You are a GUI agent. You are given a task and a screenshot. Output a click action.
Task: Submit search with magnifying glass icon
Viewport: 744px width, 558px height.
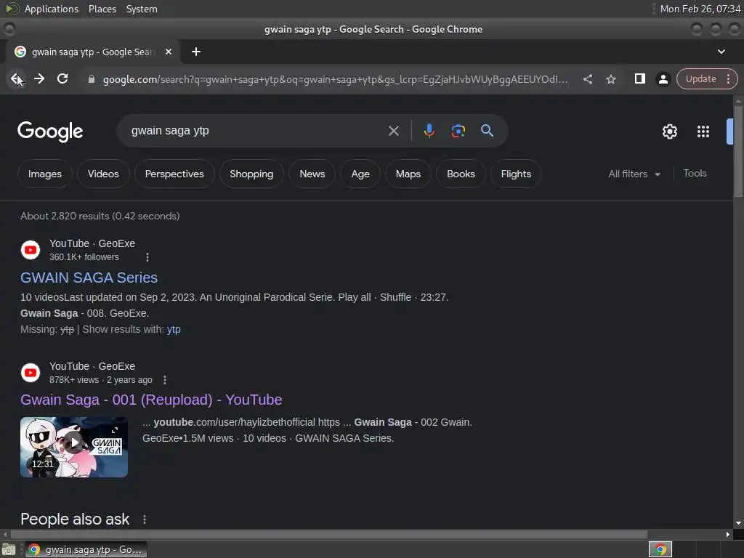tap(488, 131)
